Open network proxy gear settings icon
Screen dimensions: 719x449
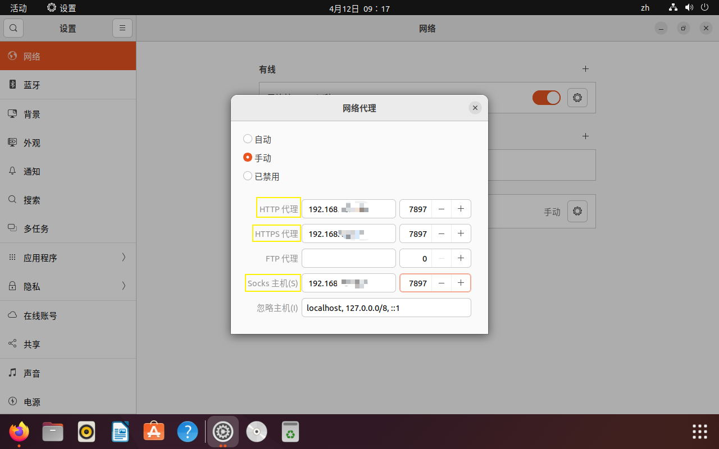click(577, 212)
